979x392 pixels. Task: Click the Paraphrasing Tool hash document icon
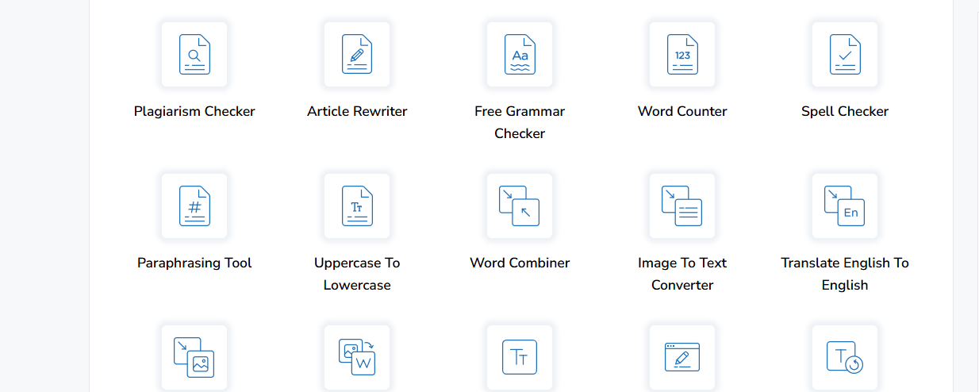click(194, 206)
